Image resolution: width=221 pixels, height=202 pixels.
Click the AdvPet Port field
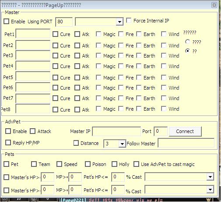161,131
